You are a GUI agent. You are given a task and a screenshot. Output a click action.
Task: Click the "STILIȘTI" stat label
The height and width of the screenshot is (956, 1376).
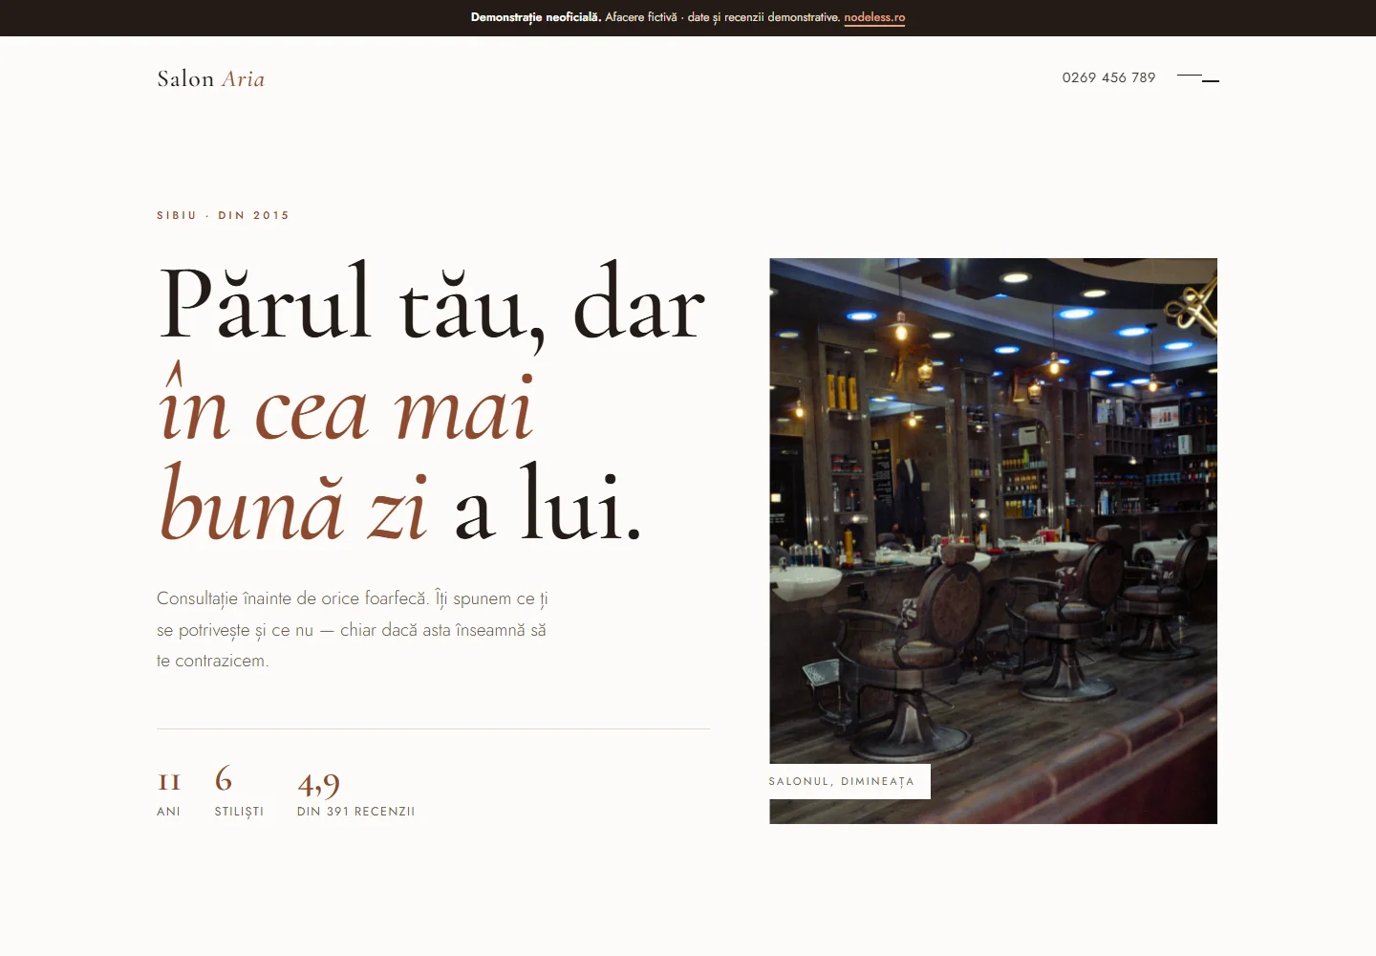pyautogui.click(x=239, y=812)
